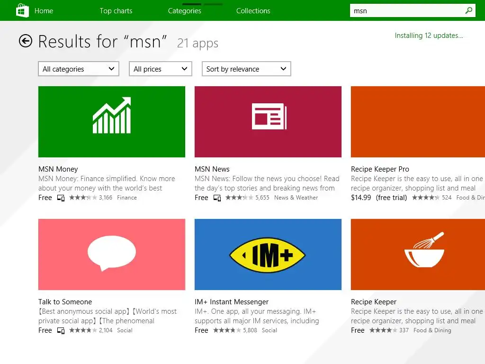Click the IM+ description text
The width and height of the screenshot is (485, 364).
tap(257, 316)
